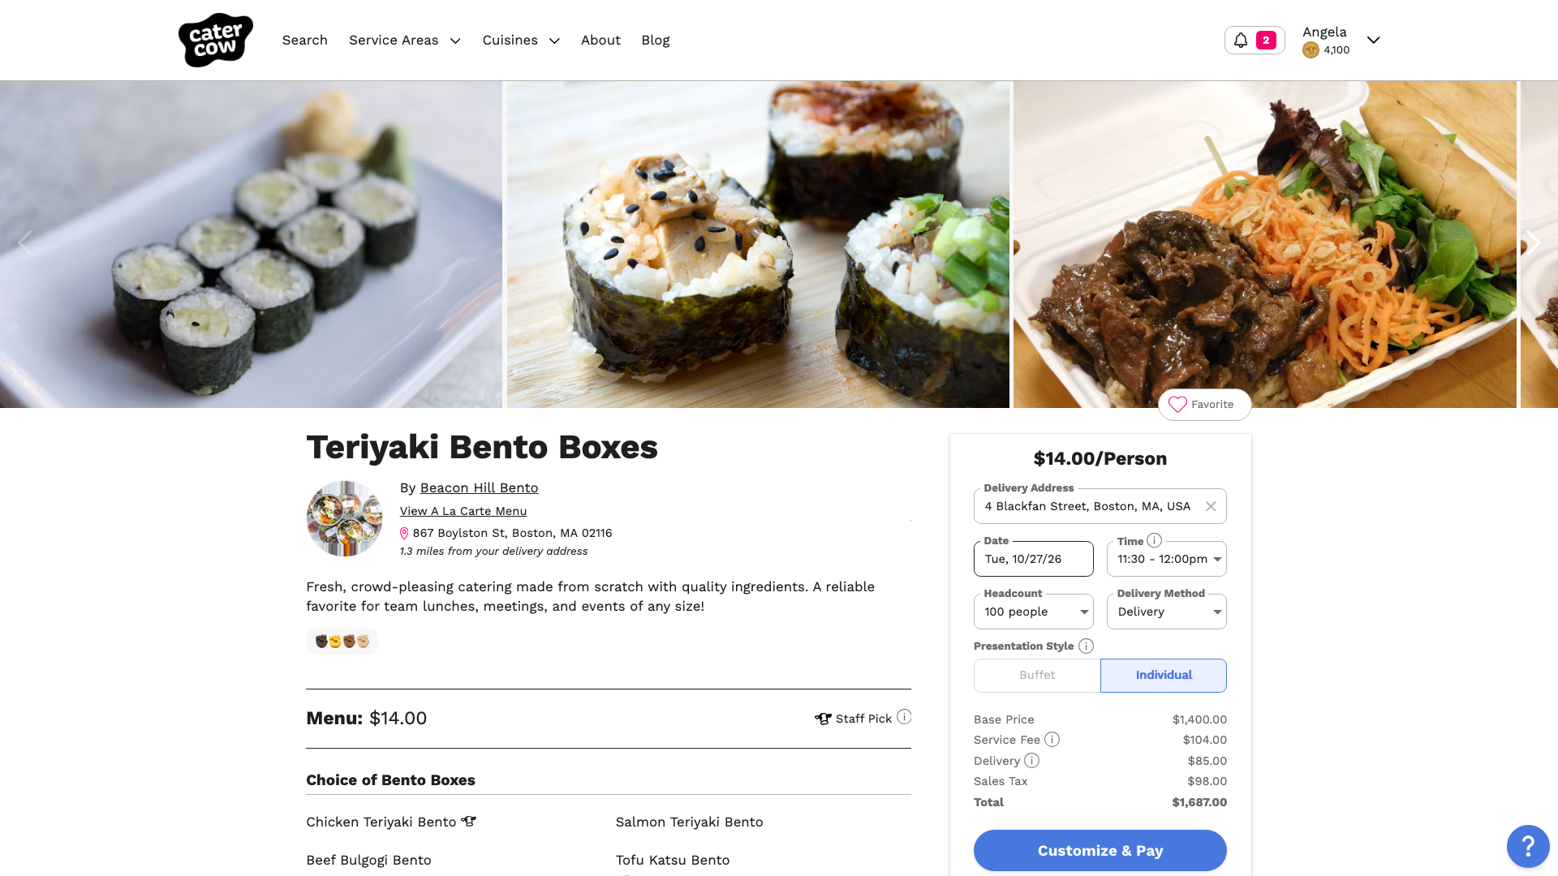The width and height of the screenshot is (1558, 876).
Task: Click the Salmon Teriyaki Bento text
Action: (x=689, y=822)
